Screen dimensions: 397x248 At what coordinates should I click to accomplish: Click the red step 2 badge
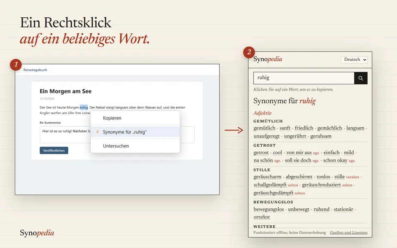tap(249, 52)
